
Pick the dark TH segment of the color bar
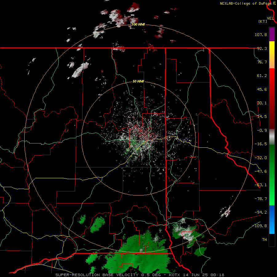272,240
